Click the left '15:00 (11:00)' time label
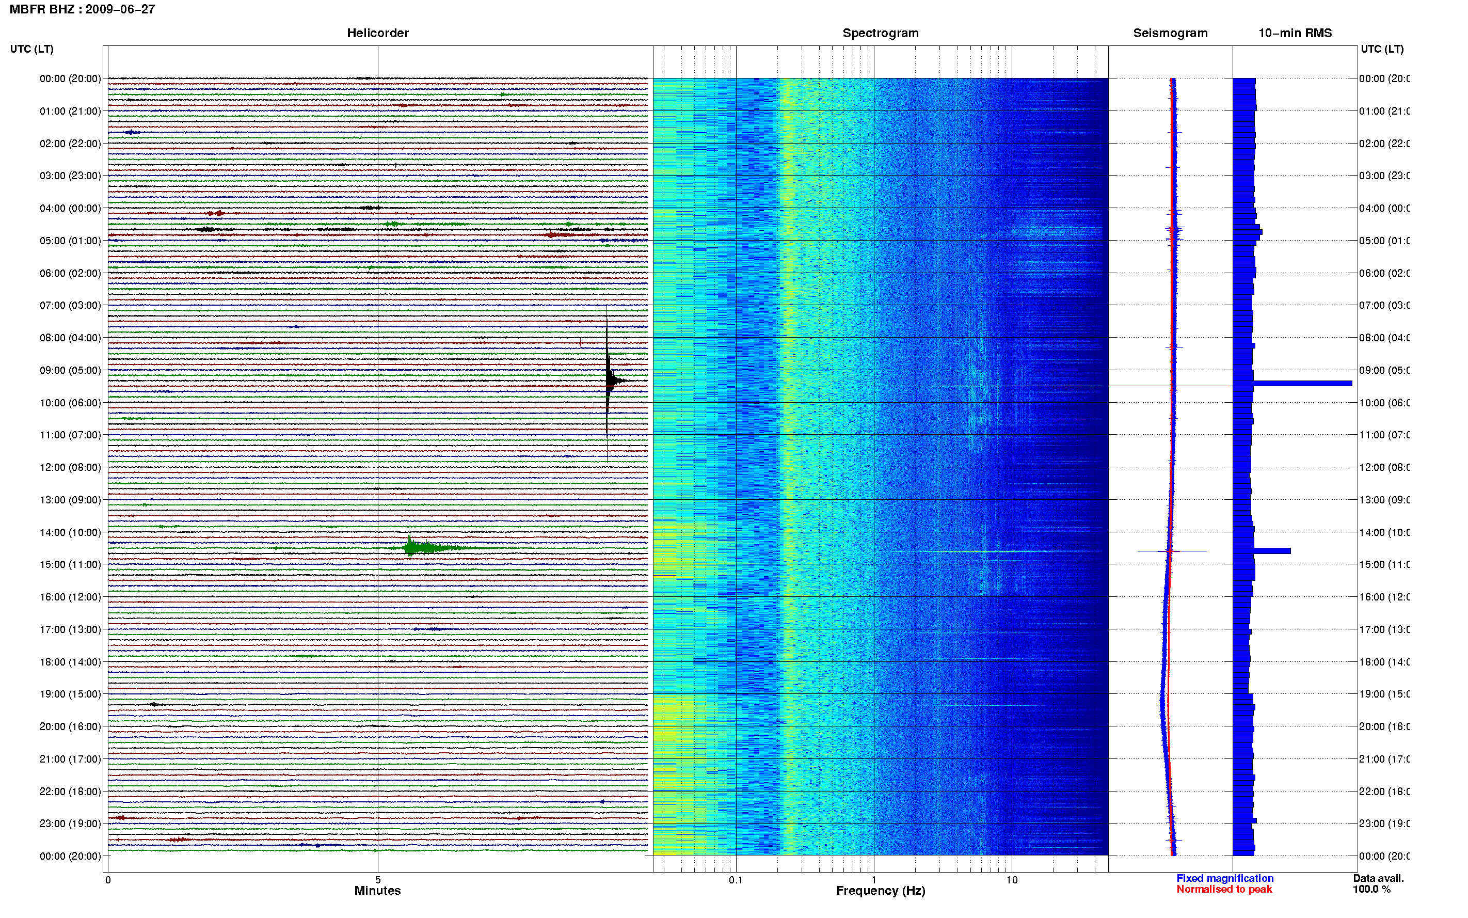Image resolution: width=1468 pixels, height=918 pixels. (70, 565)
